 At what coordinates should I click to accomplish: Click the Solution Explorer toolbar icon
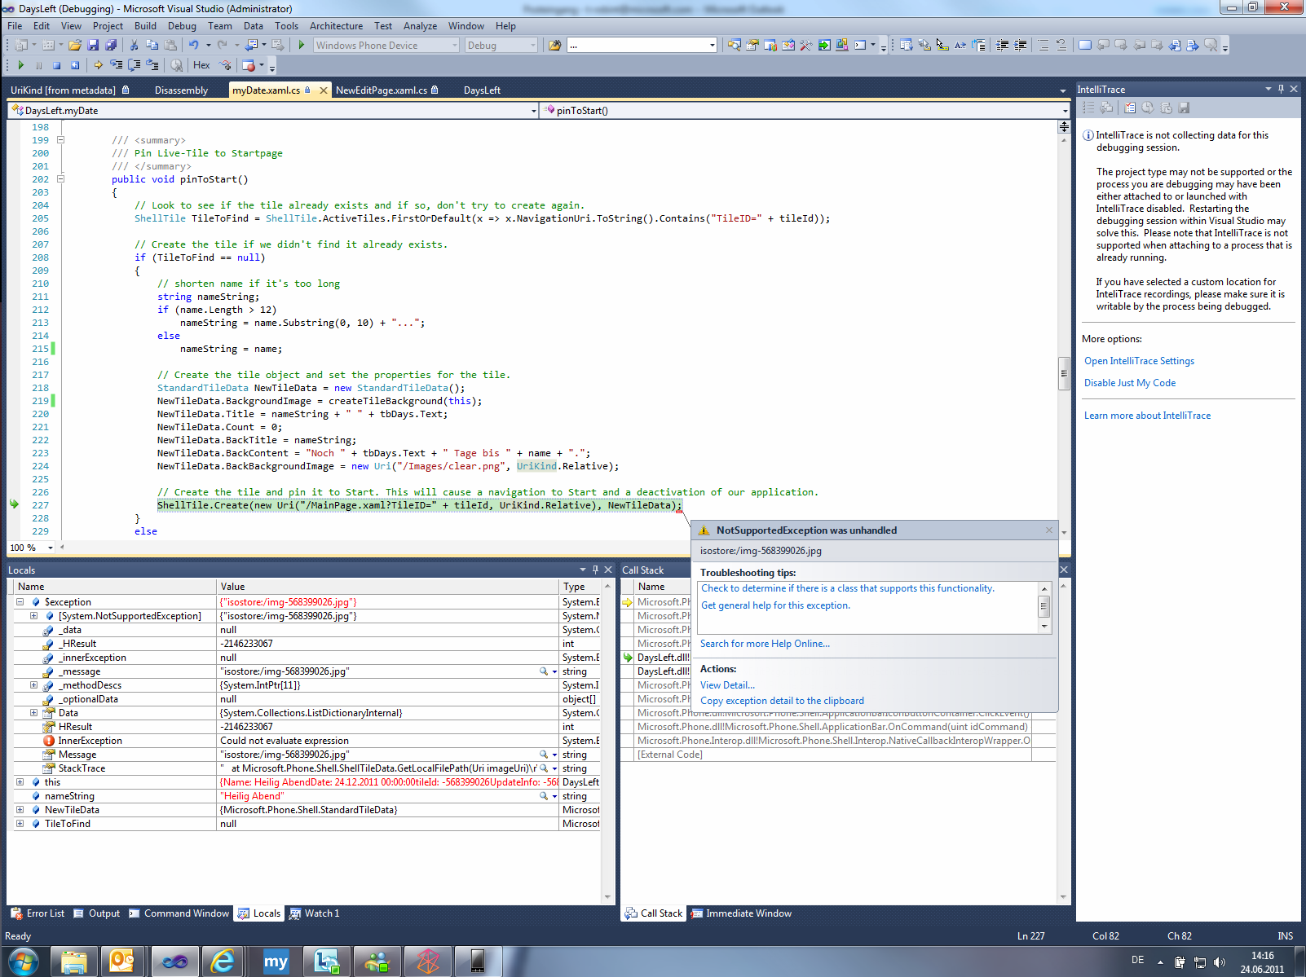tap(735, 45)
